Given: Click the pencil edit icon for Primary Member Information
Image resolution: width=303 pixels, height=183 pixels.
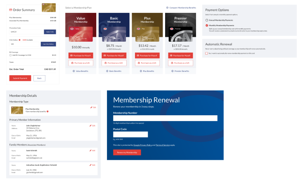Looking at the screenshot, I should point(90,126).
